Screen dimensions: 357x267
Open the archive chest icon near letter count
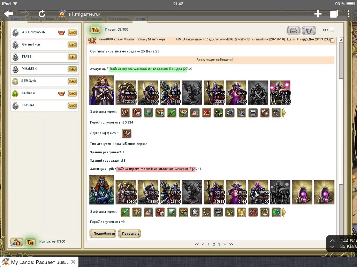point(95,30)
